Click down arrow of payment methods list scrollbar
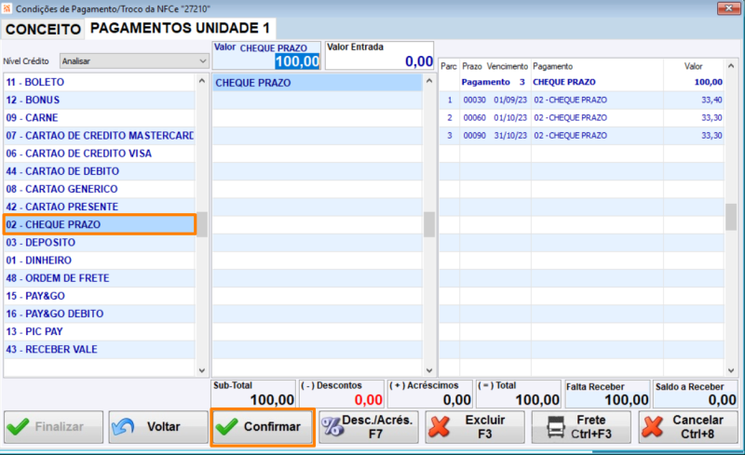 tap(202, 370)
